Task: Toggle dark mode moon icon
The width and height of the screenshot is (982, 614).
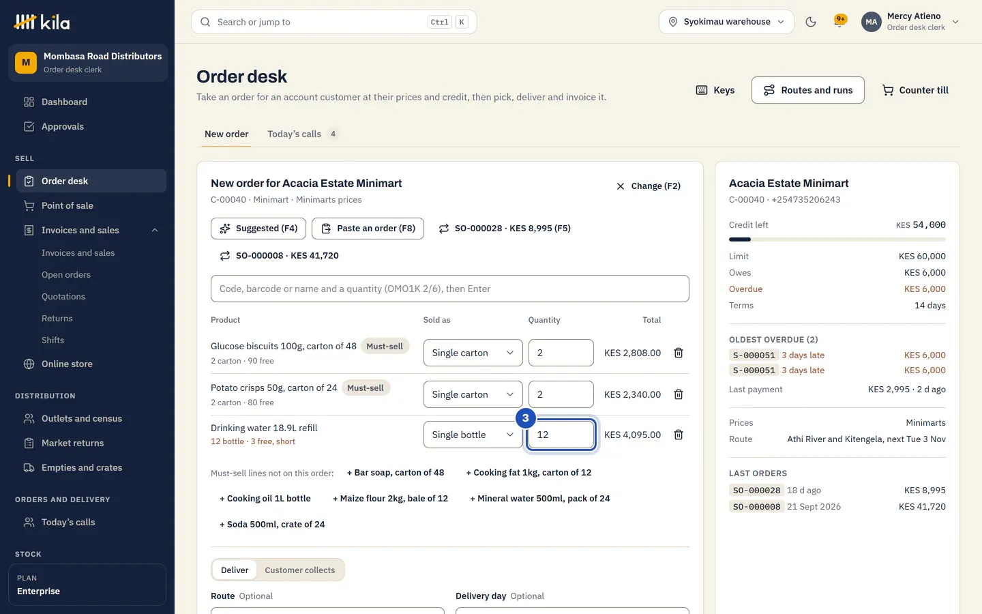Action: click(x=811, y=22)
